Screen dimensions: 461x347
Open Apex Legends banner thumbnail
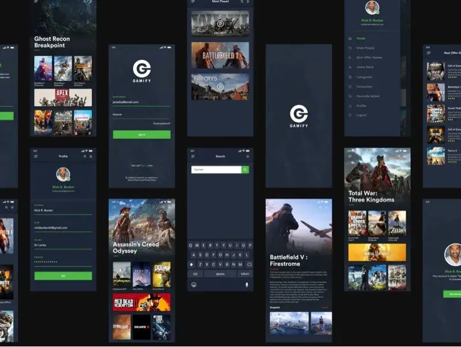pos(63,97)
